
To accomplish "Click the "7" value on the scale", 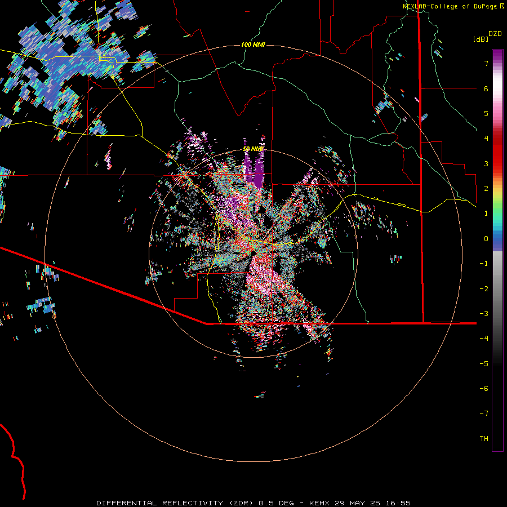I will (x=486, y=63).
